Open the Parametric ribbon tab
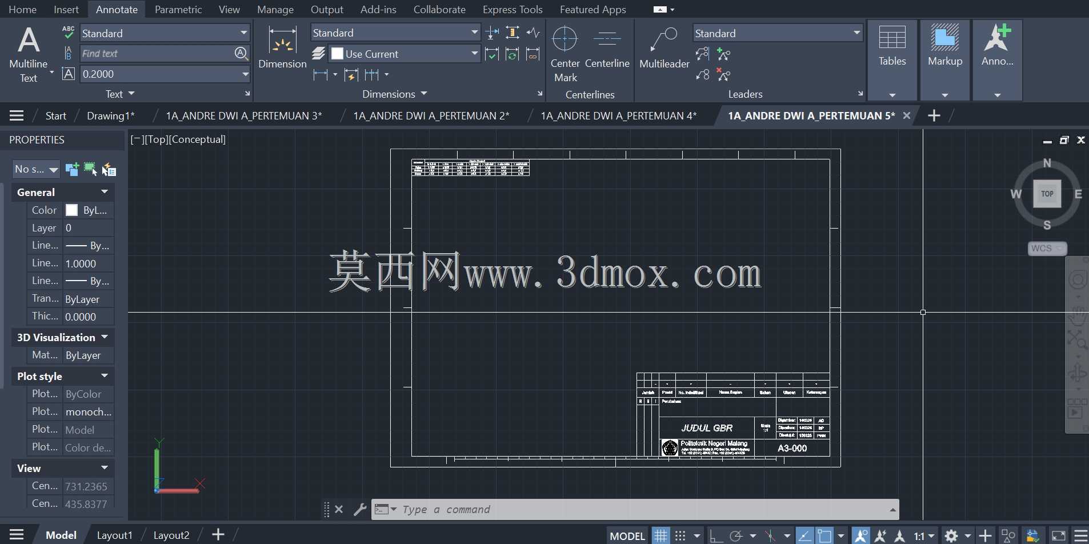 click(x=178, y=9)
